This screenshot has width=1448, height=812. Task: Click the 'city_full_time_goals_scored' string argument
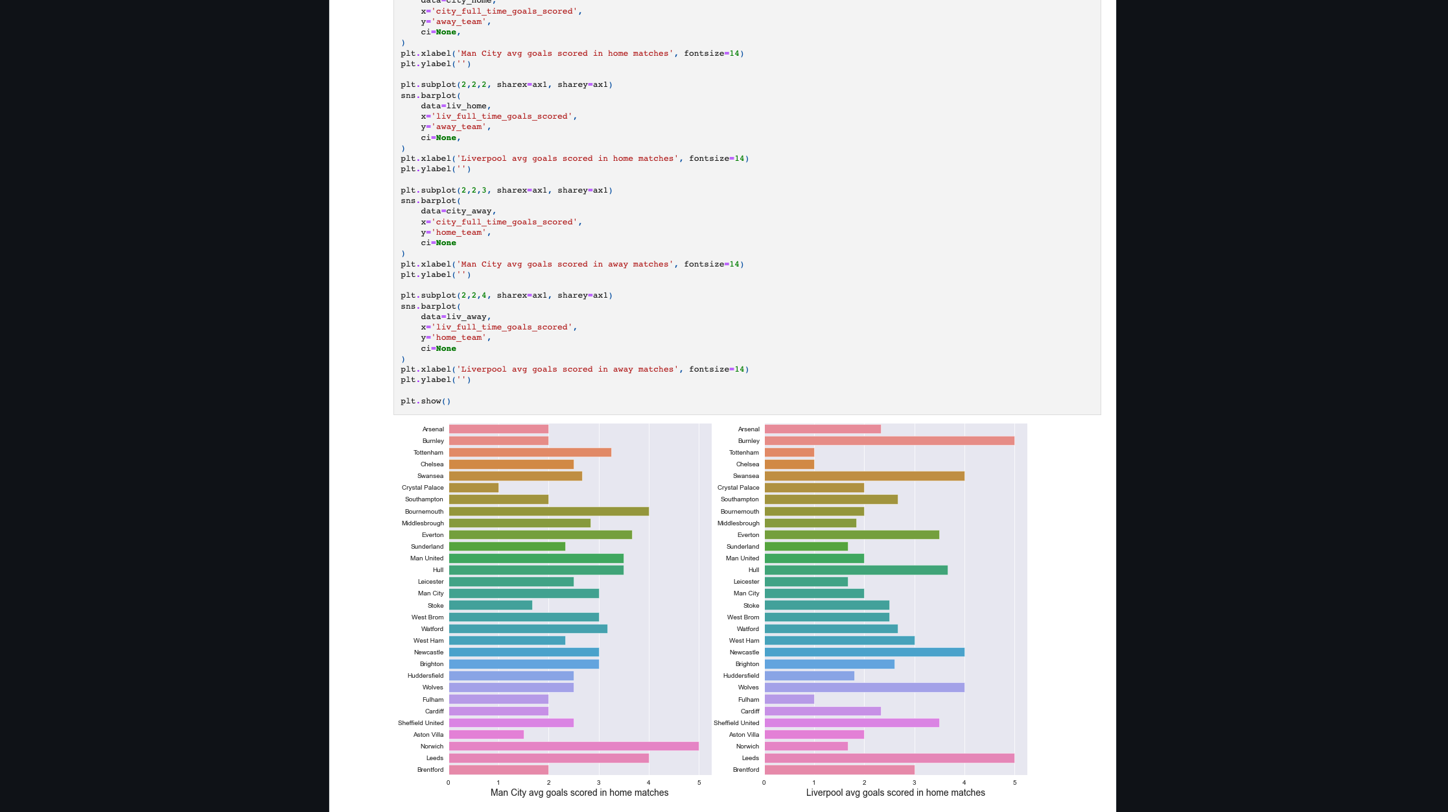tap(506, 11)
